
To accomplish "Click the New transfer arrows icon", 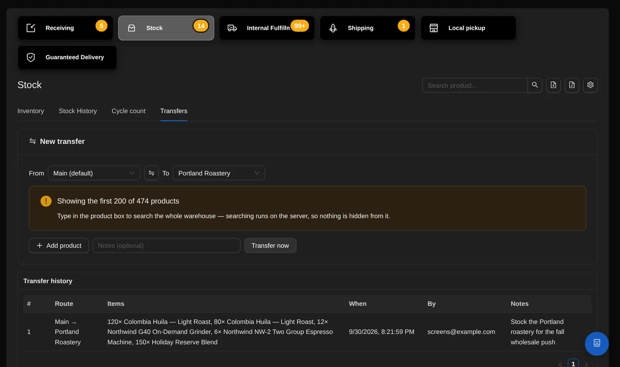I will point(33,141).
